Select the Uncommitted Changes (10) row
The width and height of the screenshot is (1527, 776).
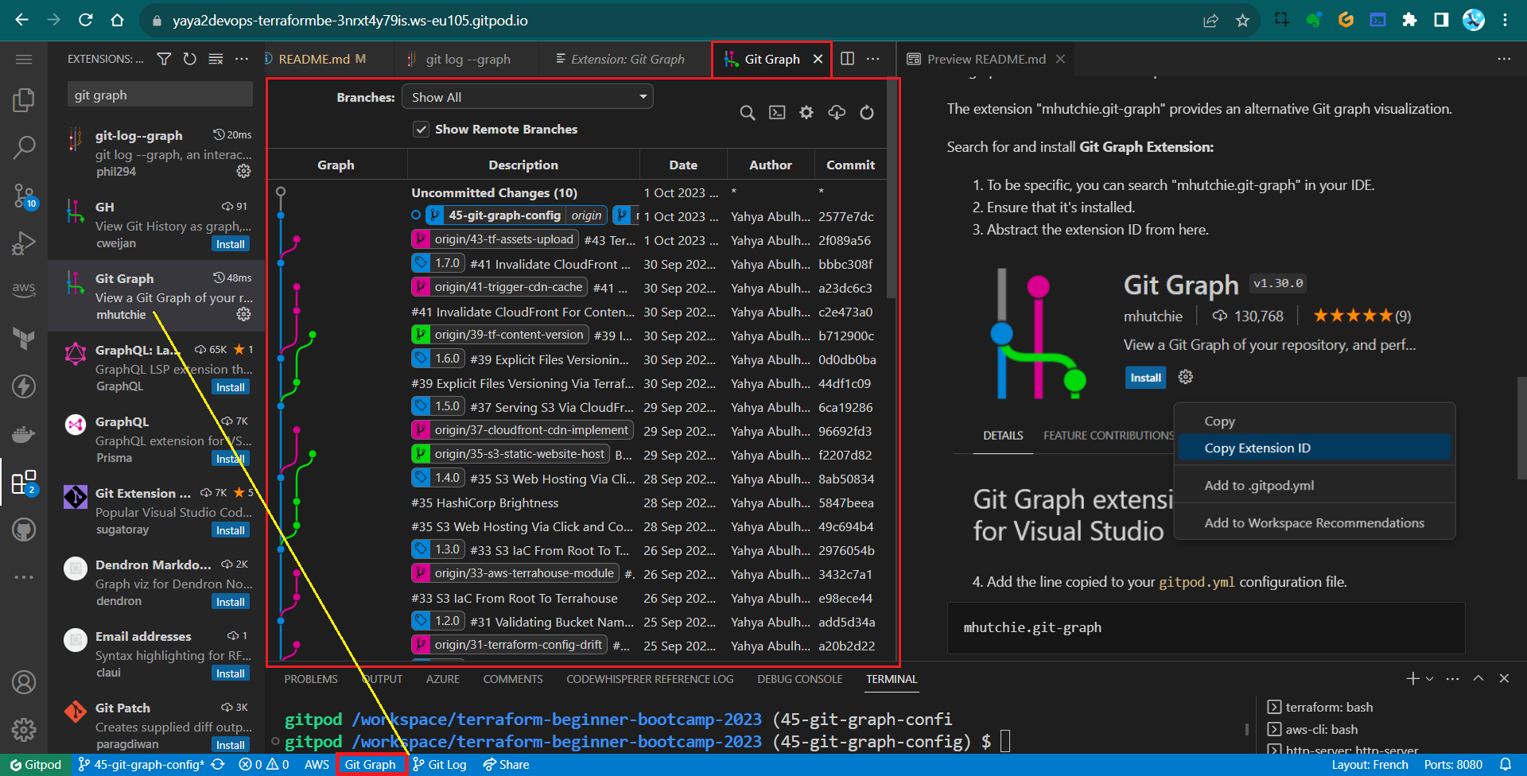(x=577, y=192)
